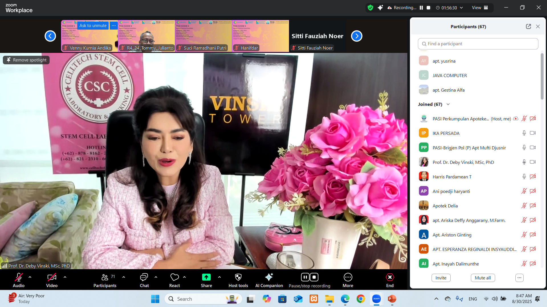Expand the meeting timer dropdown chevron
Image resolution: width=547 pixels, height=307 pixels.
click(x=461, y=8)
